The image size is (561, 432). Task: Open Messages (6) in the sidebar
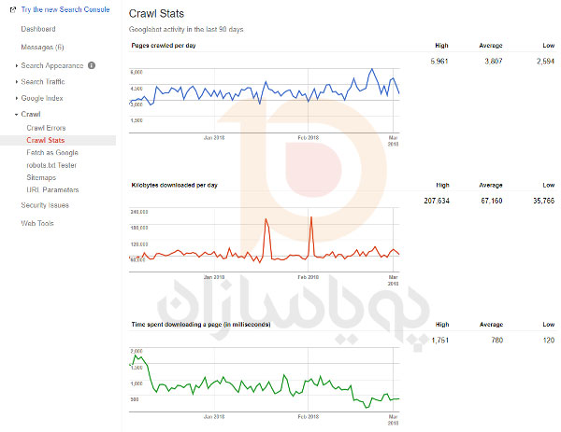point(42,47)
